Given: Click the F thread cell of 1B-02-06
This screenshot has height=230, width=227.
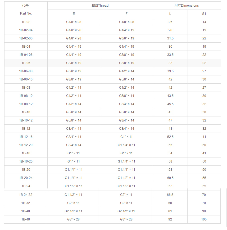Looking at the screenshot, I should pos(126,38).
